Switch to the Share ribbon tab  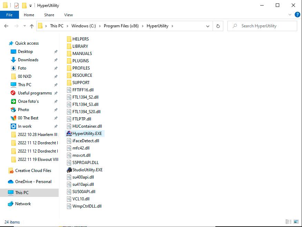pos(49,15)
